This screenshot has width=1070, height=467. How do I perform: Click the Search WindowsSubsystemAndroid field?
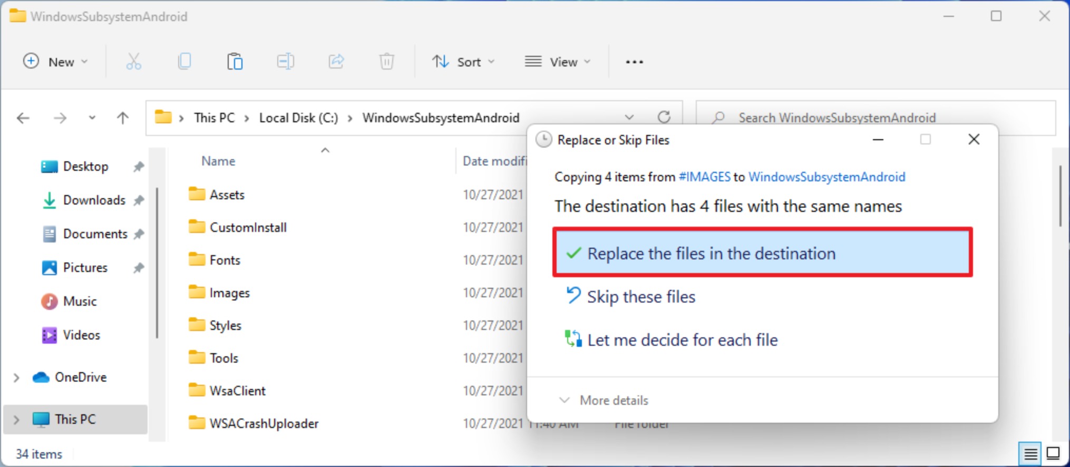[x=876, y=118]
